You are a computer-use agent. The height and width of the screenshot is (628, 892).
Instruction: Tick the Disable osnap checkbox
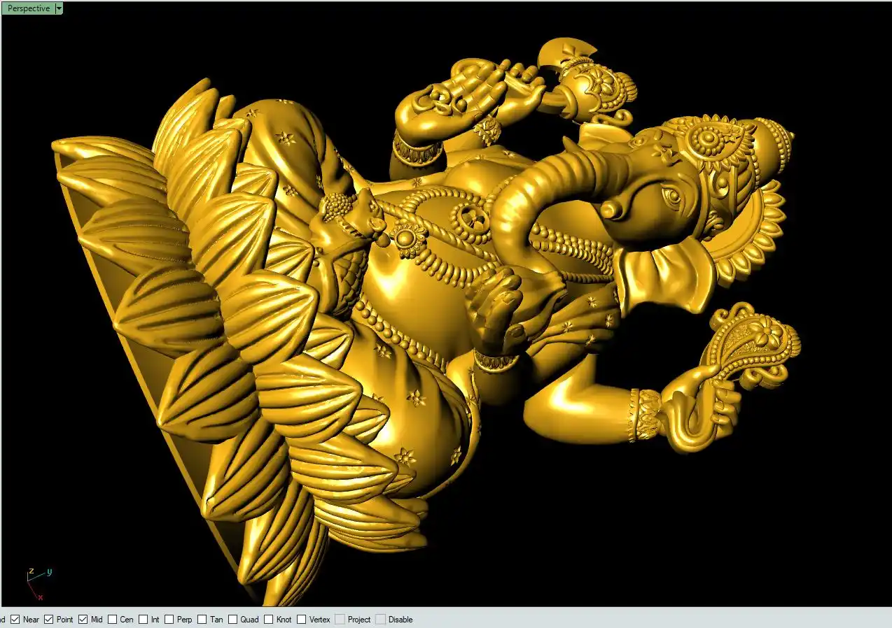(x=380, y=620)
